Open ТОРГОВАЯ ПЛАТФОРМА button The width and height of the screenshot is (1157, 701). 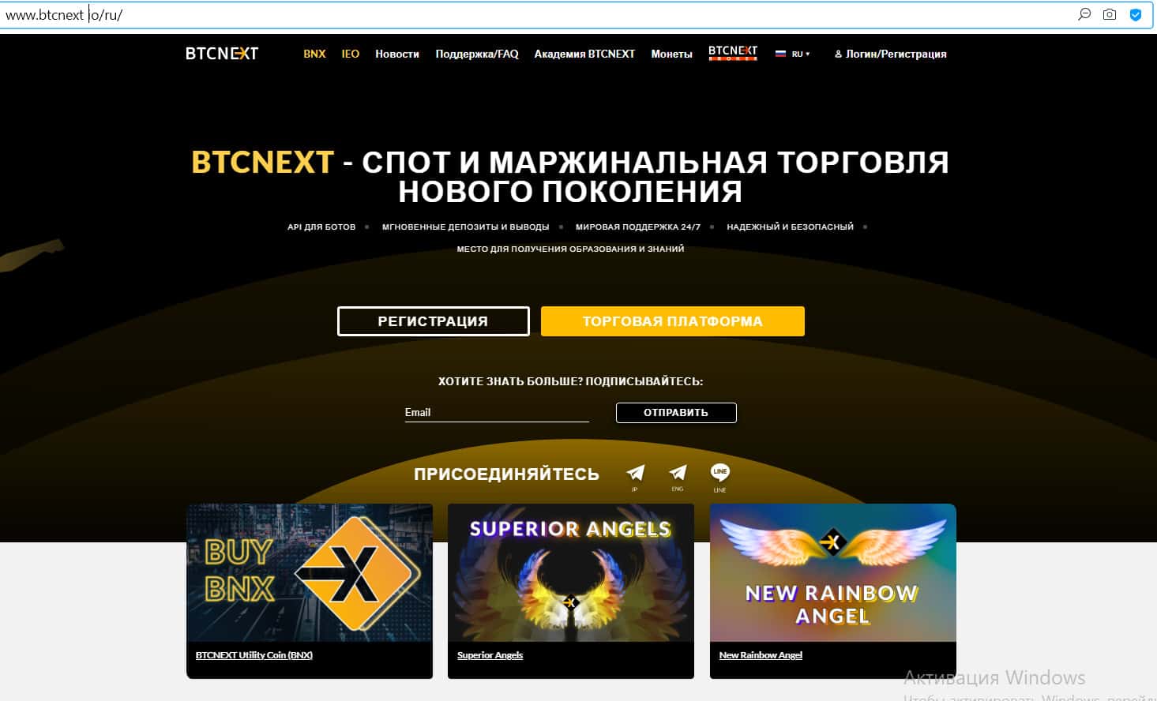pyautogui.click(x=673, y=321)
